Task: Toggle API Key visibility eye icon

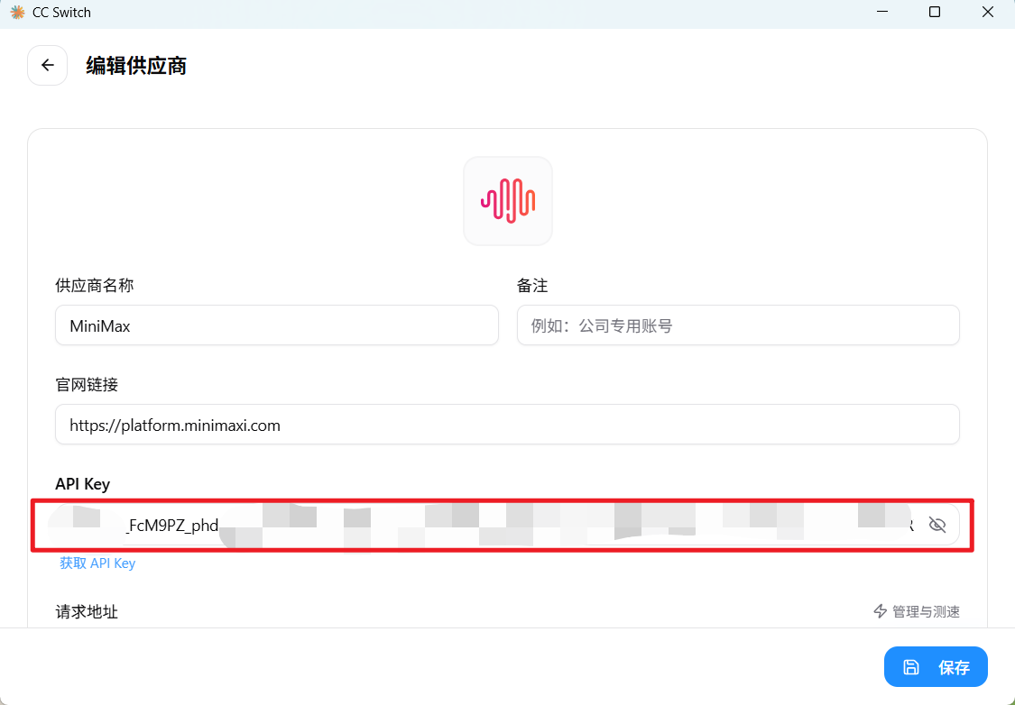Action: (x=937, y=525)
